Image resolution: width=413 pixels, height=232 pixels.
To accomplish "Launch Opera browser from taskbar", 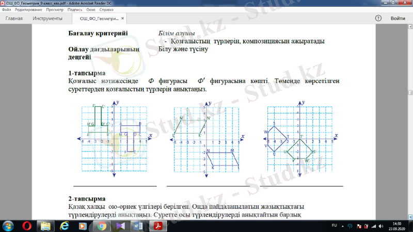I will 27,226.
